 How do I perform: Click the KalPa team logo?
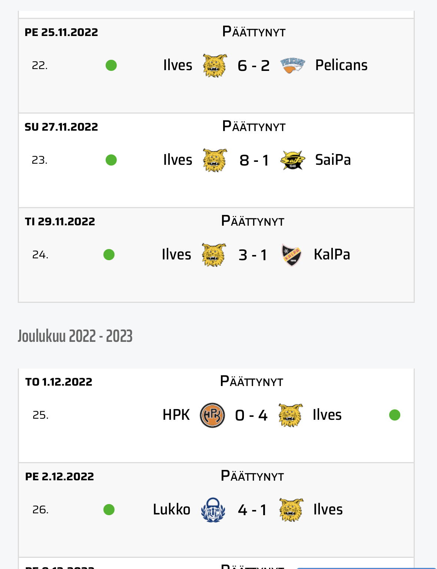[x=291, y=255]
